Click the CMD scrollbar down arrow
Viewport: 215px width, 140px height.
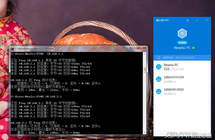145,132
